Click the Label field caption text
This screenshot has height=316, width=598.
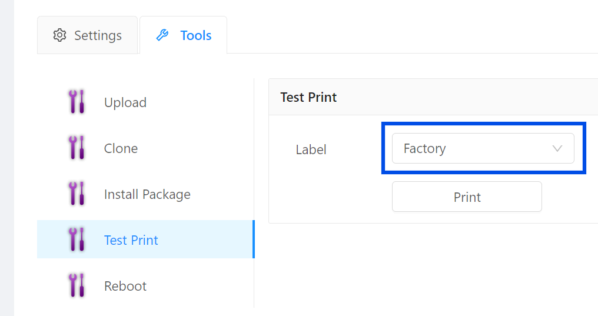tap(311, 149)
